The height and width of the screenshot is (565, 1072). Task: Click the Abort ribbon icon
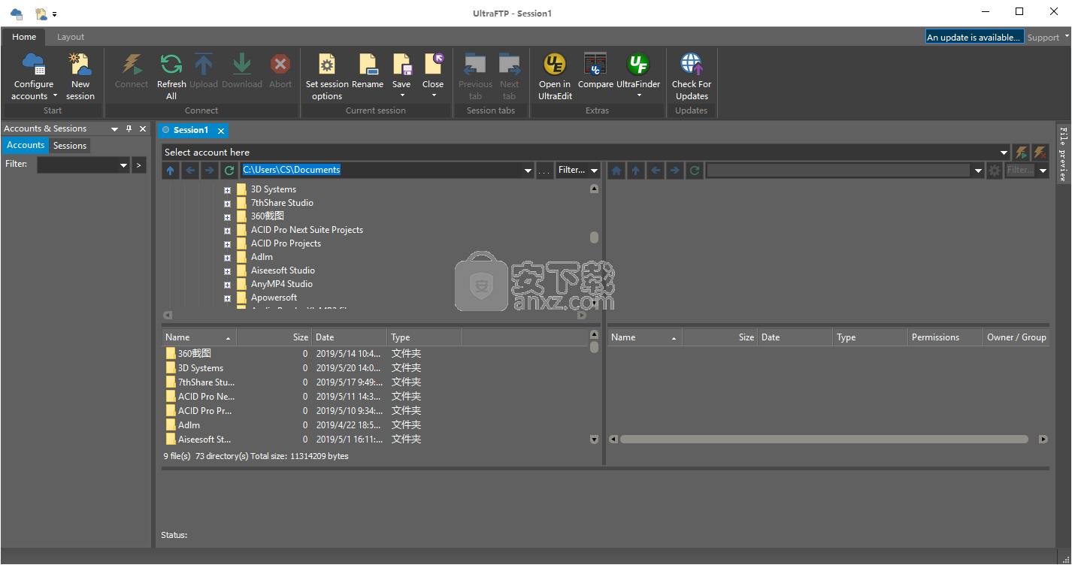tap(280, 71)
